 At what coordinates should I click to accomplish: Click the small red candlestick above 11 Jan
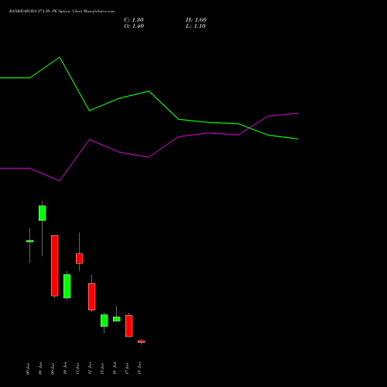tap(80, 259)
